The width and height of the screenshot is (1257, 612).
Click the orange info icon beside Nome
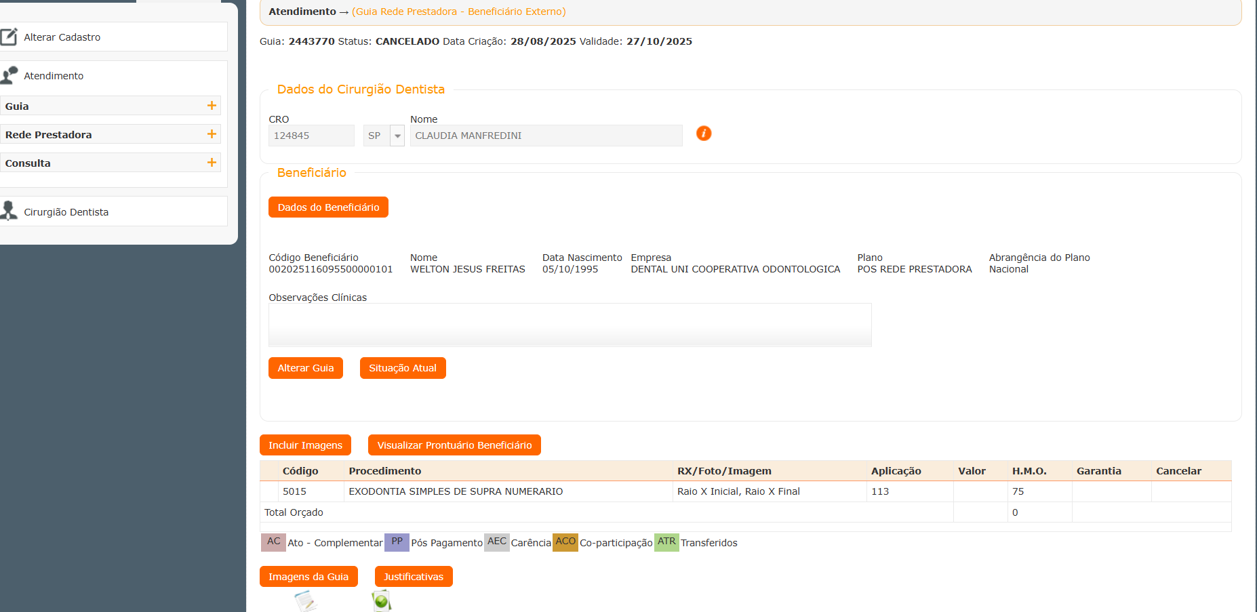(704, 134)
